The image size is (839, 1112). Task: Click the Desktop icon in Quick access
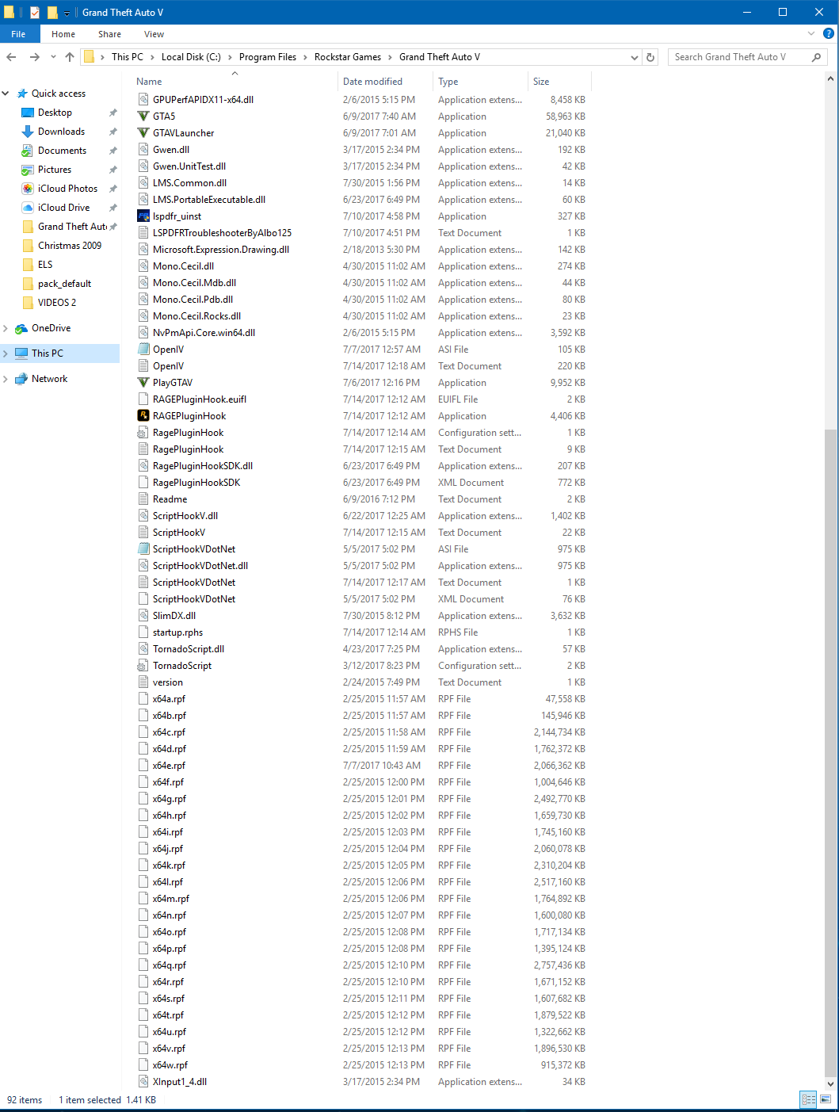pyautogui.click(x=28, y=113)
